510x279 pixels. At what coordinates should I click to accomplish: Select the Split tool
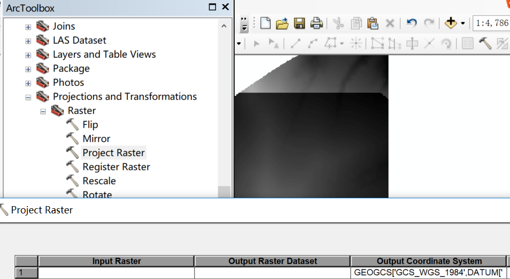tap(429, 43)
